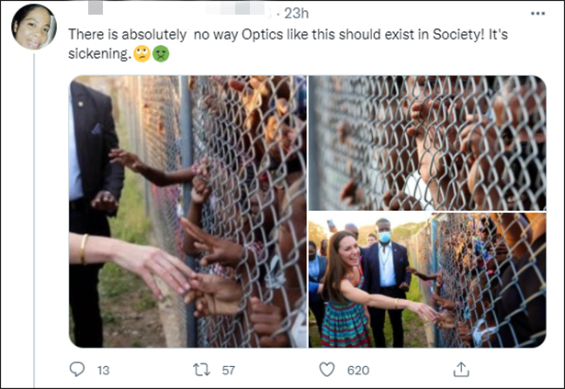This screenshot has width=565, height=389.
Task: Like the tweet with the heart icon
Action: (x=326, y=370)
